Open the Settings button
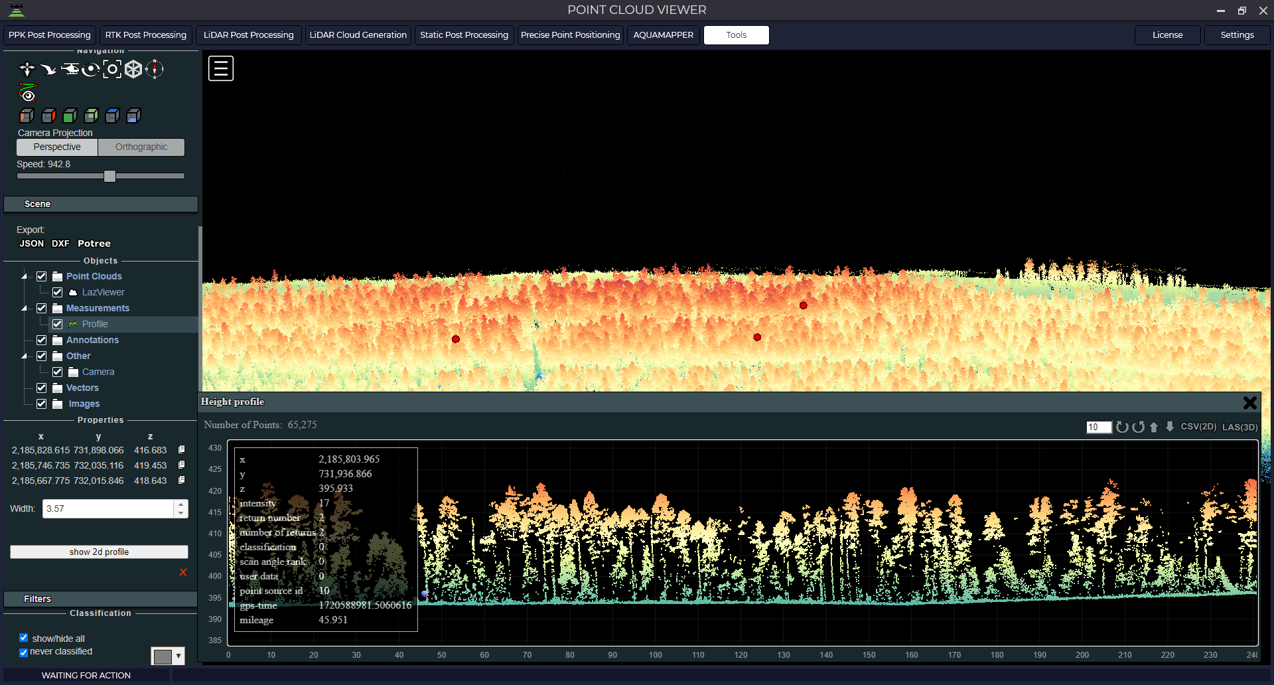 pos(1238,35)
